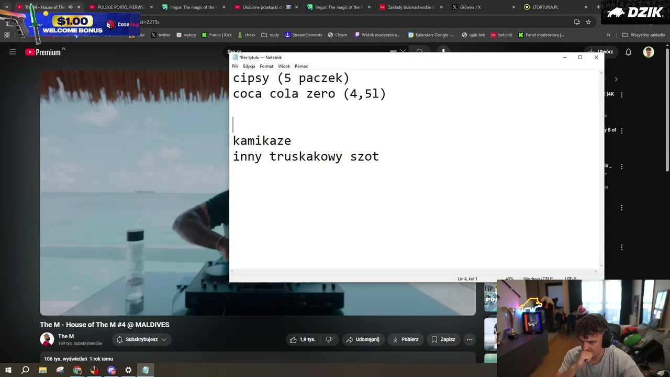Click the video title 'The M - House of The M #4 @ MALDIVES'

tap(105, 325)
